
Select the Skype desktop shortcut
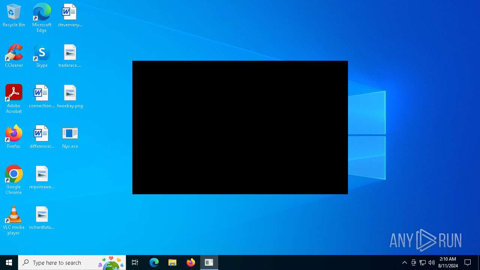click(x=42, y=56)
